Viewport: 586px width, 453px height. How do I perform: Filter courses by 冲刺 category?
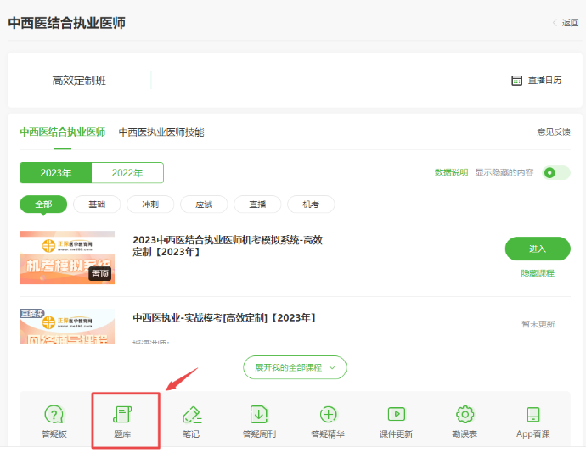(x=149, y=204)
